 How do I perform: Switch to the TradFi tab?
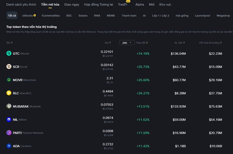point(123,4)
